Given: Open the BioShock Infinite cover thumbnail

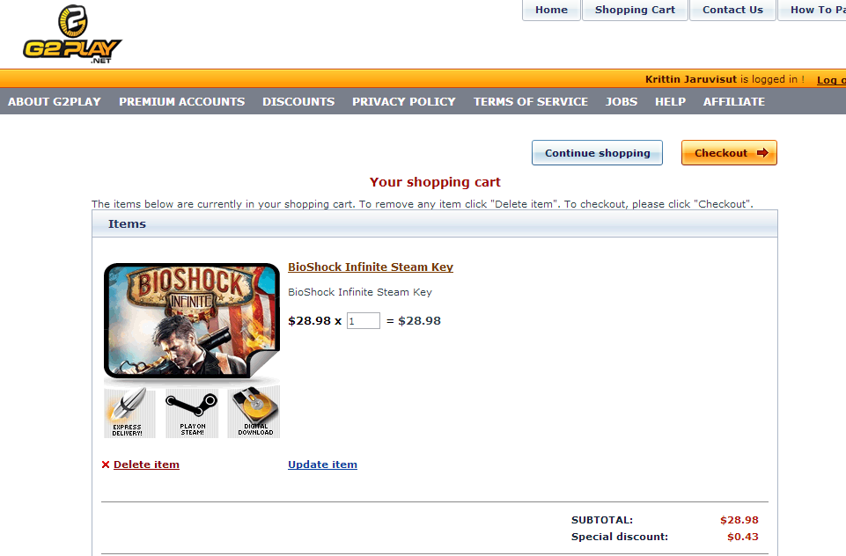Looking at the screenshot, I should coord(192,320).
